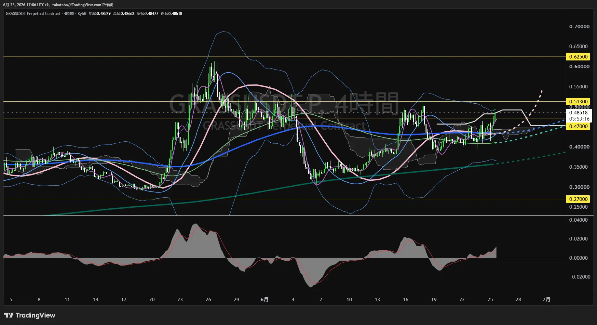Click the 0.40000 price axis label
The image size is (597, 325).
(579, 147)
